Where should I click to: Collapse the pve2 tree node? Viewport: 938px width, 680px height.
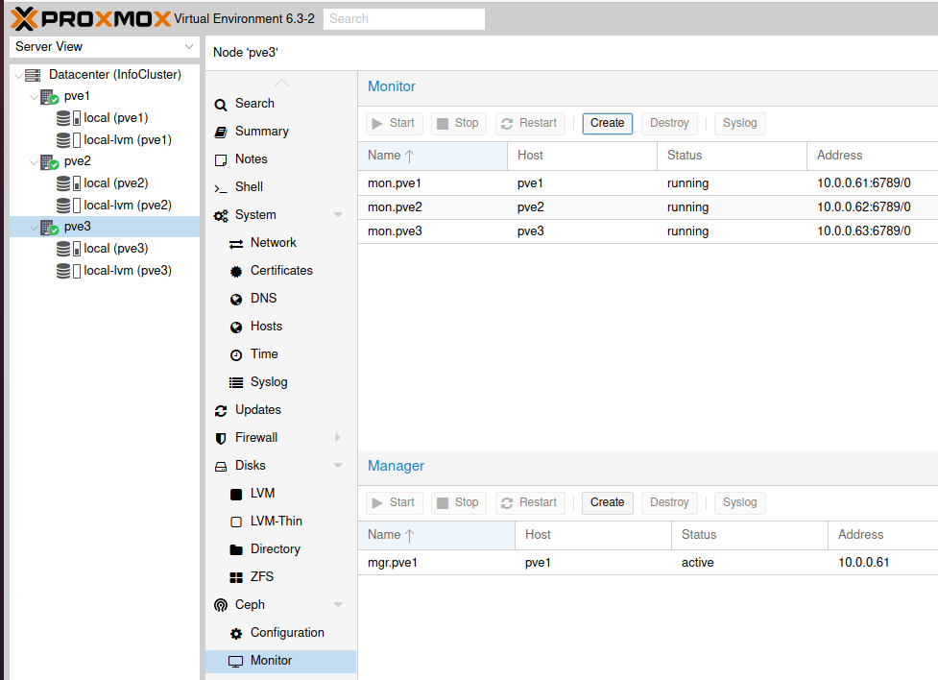35,162
